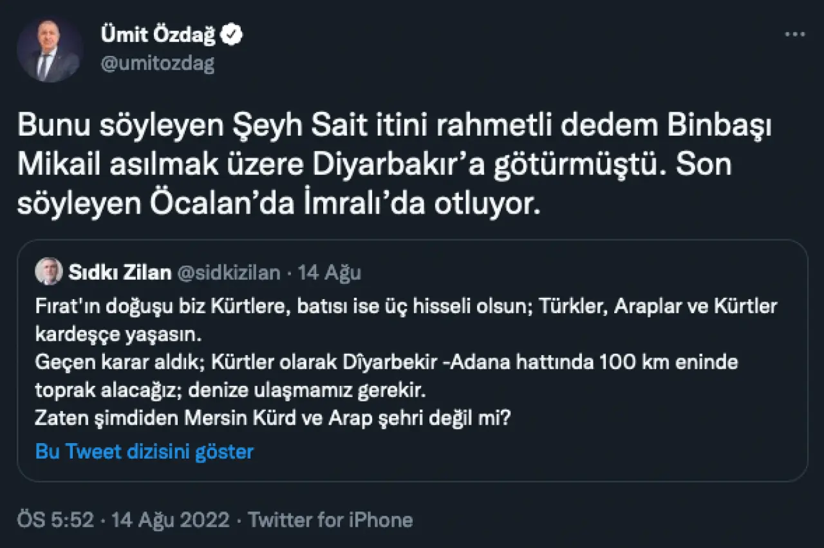Show thread via "Bu Tweet dizisini göster"
This screenshot has width=824, height=548.
pos(144,452)
